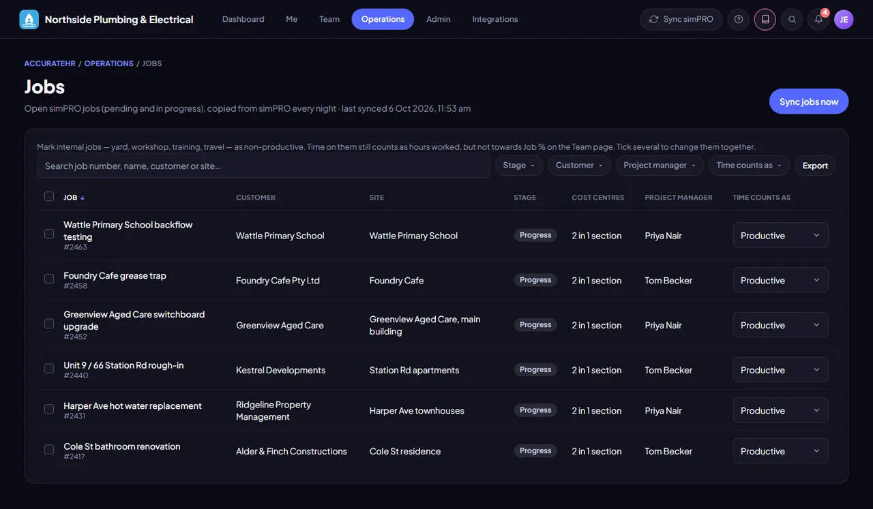Export the jobs list

click(815, 166)
